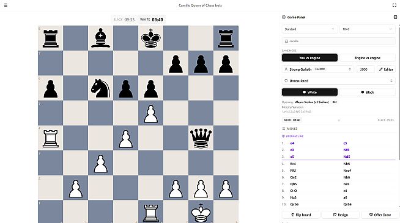Select the white pawn on e5

point(151,114)
